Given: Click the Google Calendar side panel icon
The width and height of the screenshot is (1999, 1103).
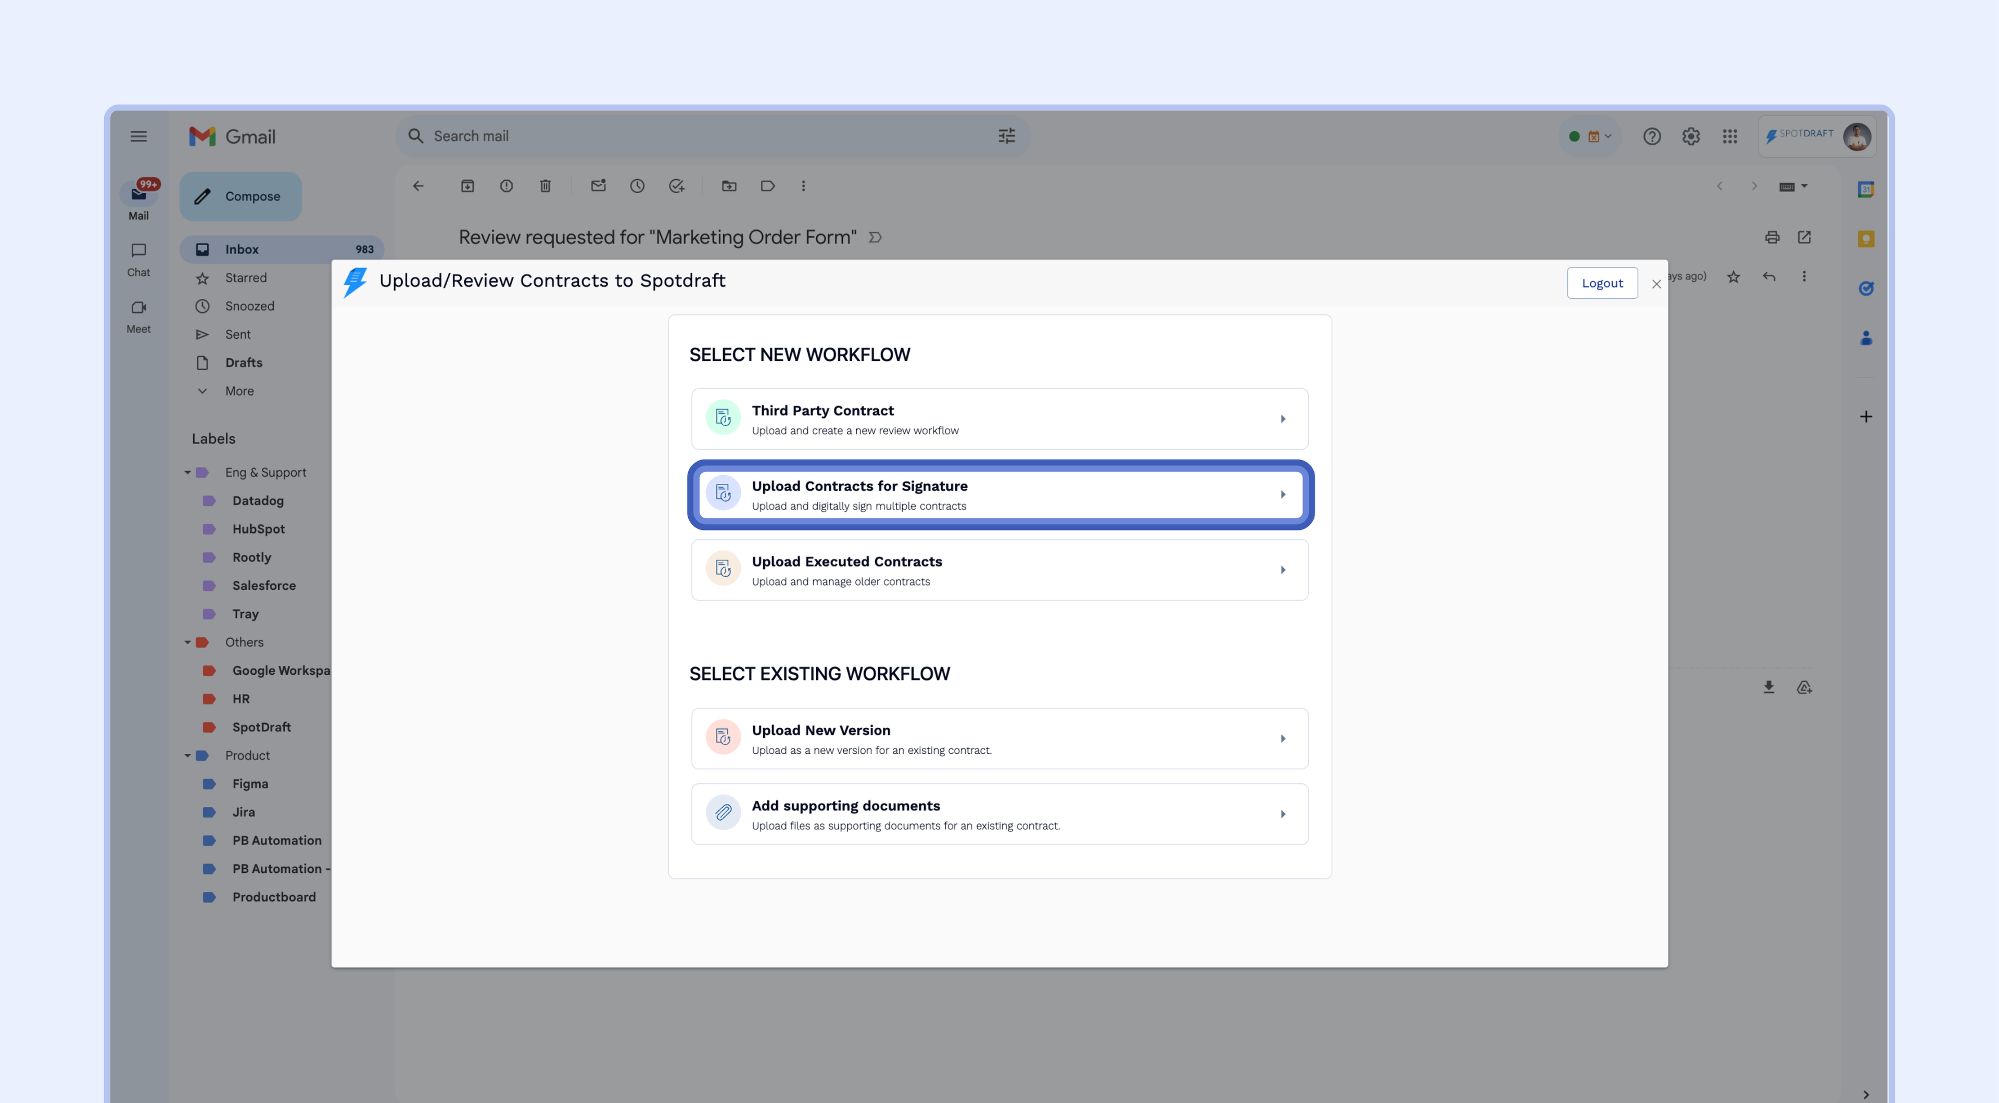Looking at the screenshot, I should coord(1866,189).
